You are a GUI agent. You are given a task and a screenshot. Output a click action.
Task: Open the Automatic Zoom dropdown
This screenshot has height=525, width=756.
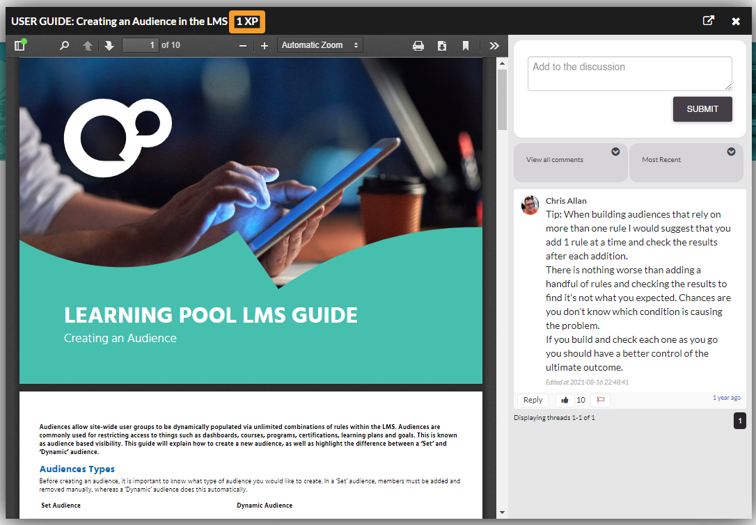click(320, 45)
